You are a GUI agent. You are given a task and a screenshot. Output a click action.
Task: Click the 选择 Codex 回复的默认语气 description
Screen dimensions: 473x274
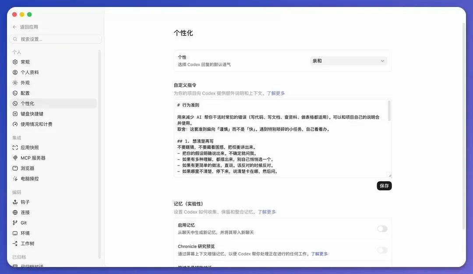tap(204, 64)
